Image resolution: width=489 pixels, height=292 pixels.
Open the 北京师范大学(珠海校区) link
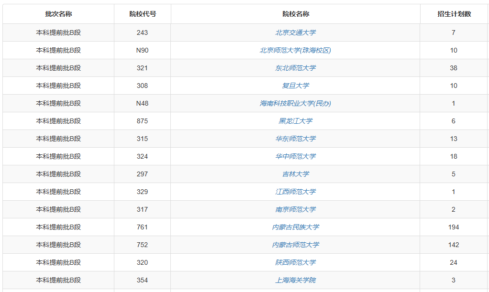click(295, 50)
